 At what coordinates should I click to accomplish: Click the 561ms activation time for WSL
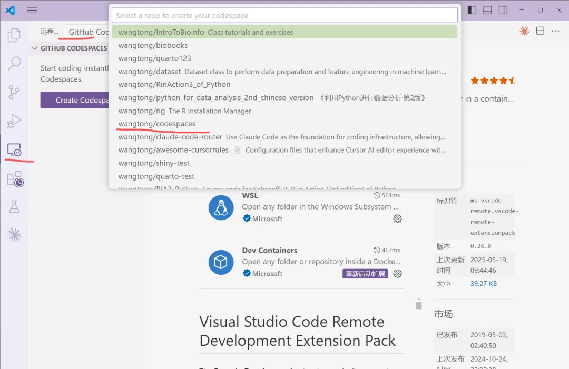(387, 195)
